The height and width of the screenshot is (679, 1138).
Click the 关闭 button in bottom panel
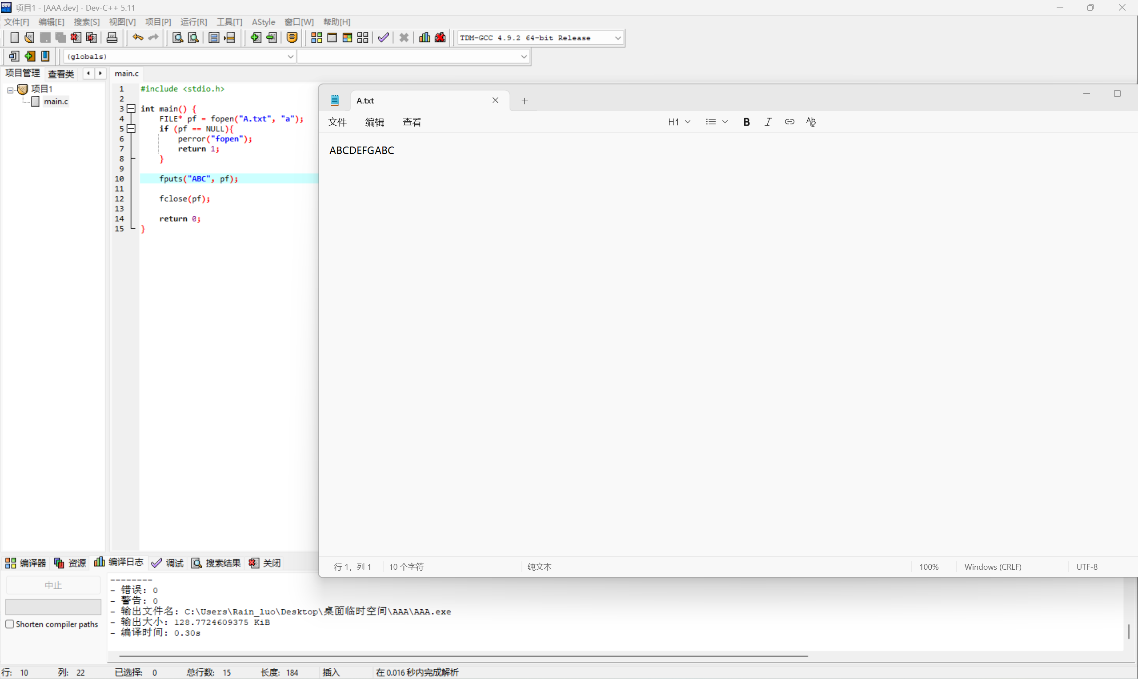[x=265, y=563]
